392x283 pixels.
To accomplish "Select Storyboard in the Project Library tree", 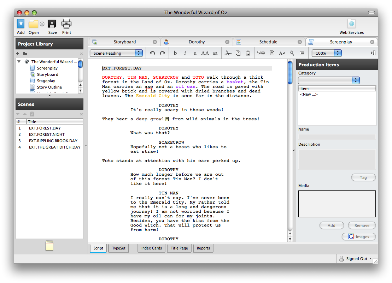I will point(47,74).
